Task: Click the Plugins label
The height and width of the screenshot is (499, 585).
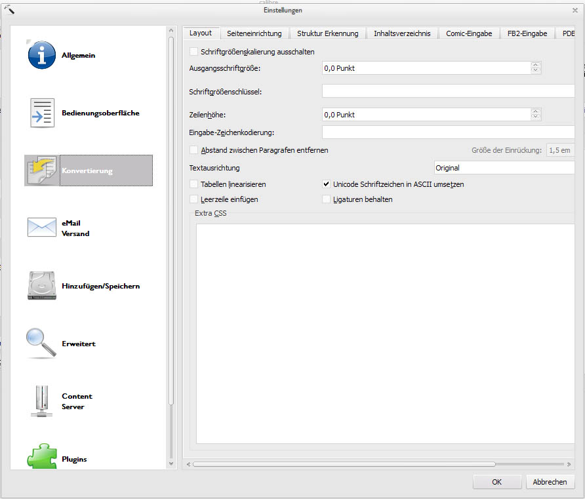Action: [x=74, y=459]
